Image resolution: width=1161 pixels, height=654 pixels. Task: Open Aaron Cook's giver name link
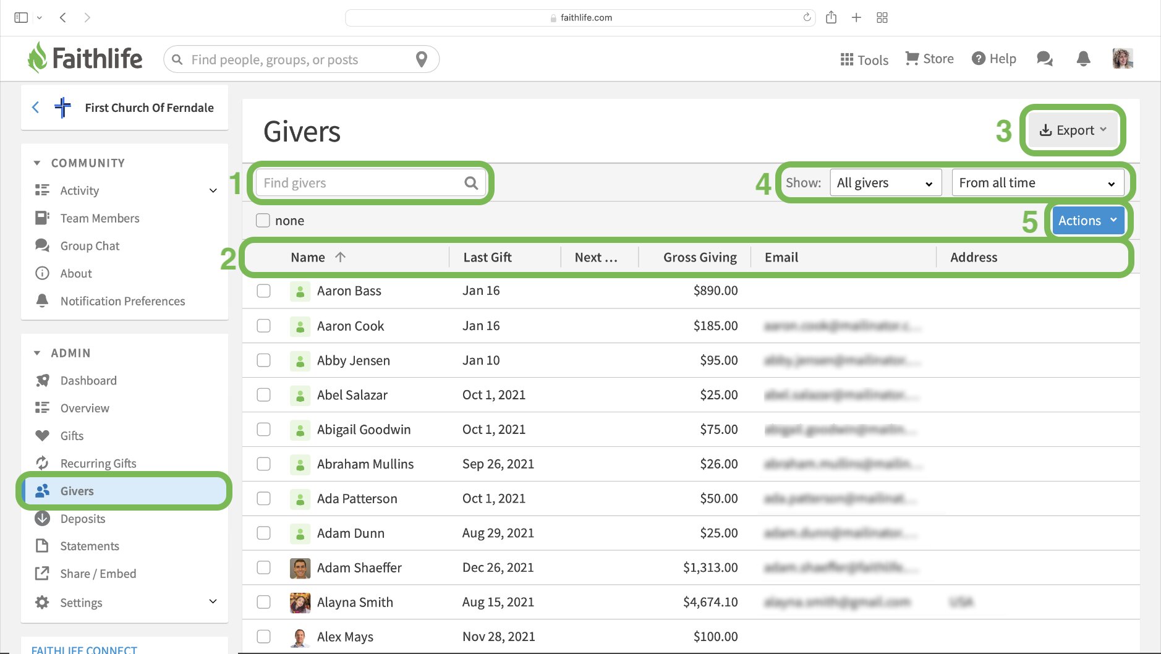pyautogui.click(x=351, y=326)
